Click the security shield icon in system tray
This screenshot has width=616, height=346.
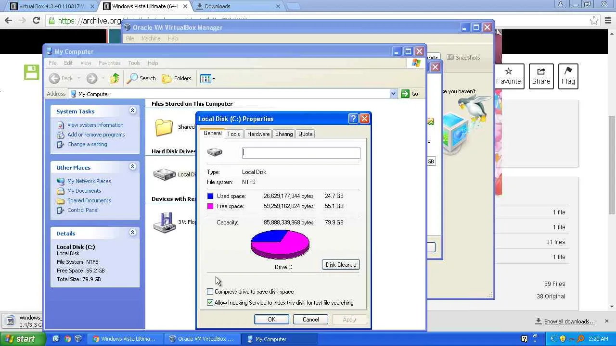[x=563, y=339]
